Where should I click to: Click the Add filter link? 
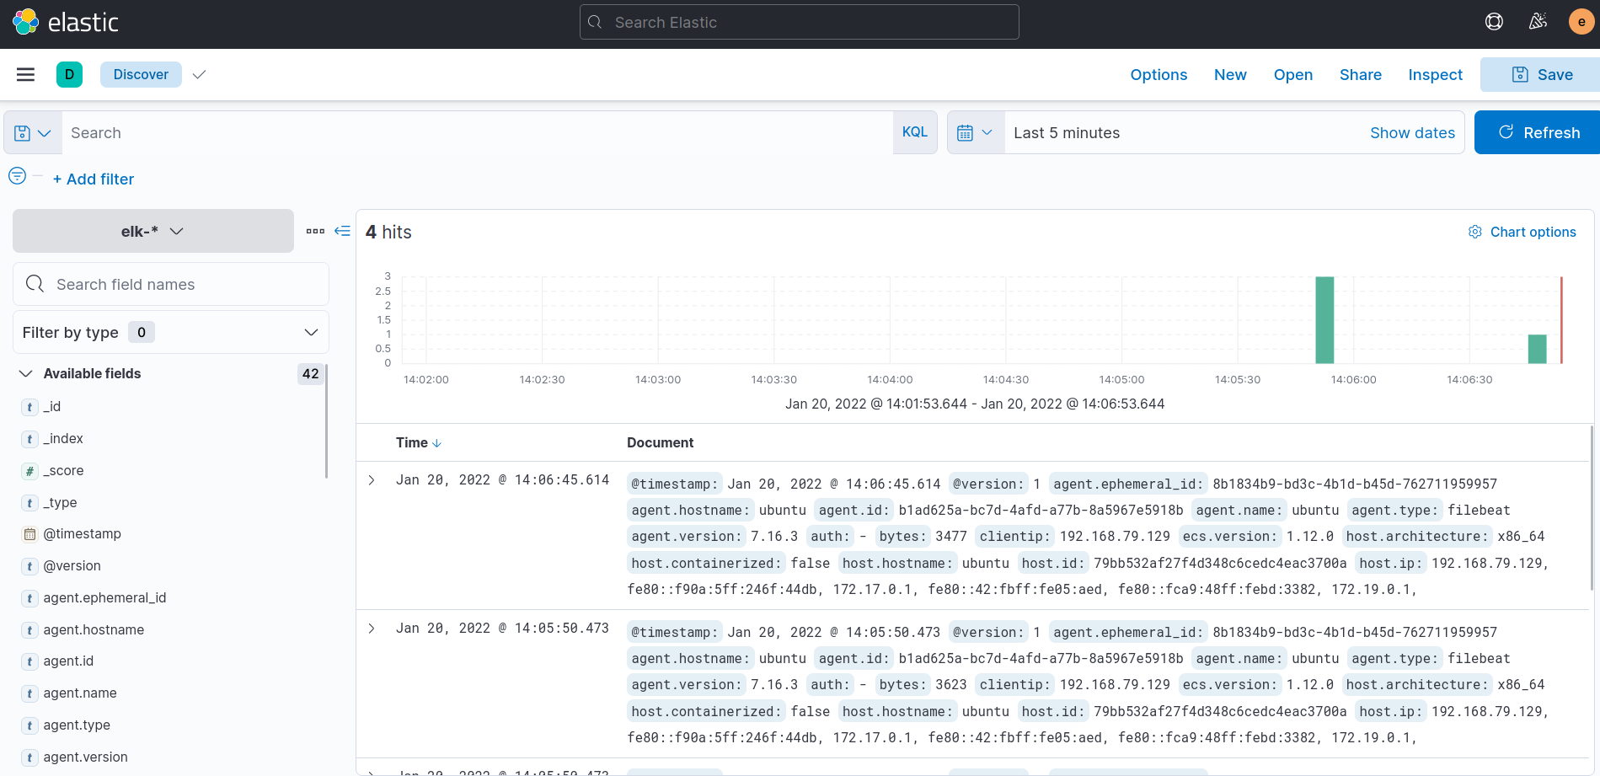(x=94, y=179)
